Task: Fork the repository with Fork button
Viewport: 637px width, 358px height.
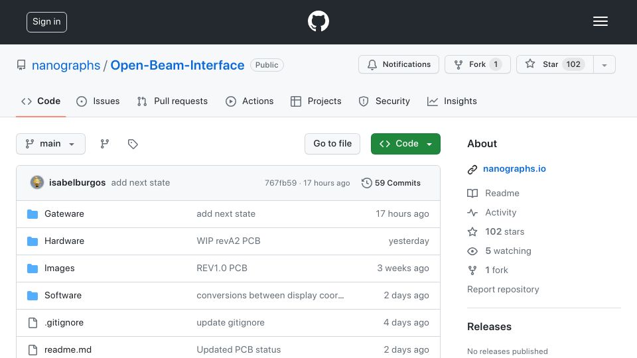Action: coord(477,64)
